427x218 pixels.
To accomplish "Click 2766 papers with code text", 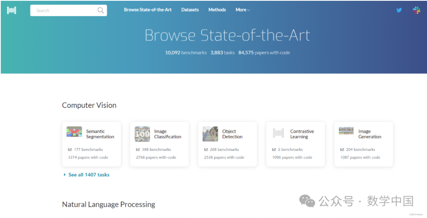I will (156, 157).
